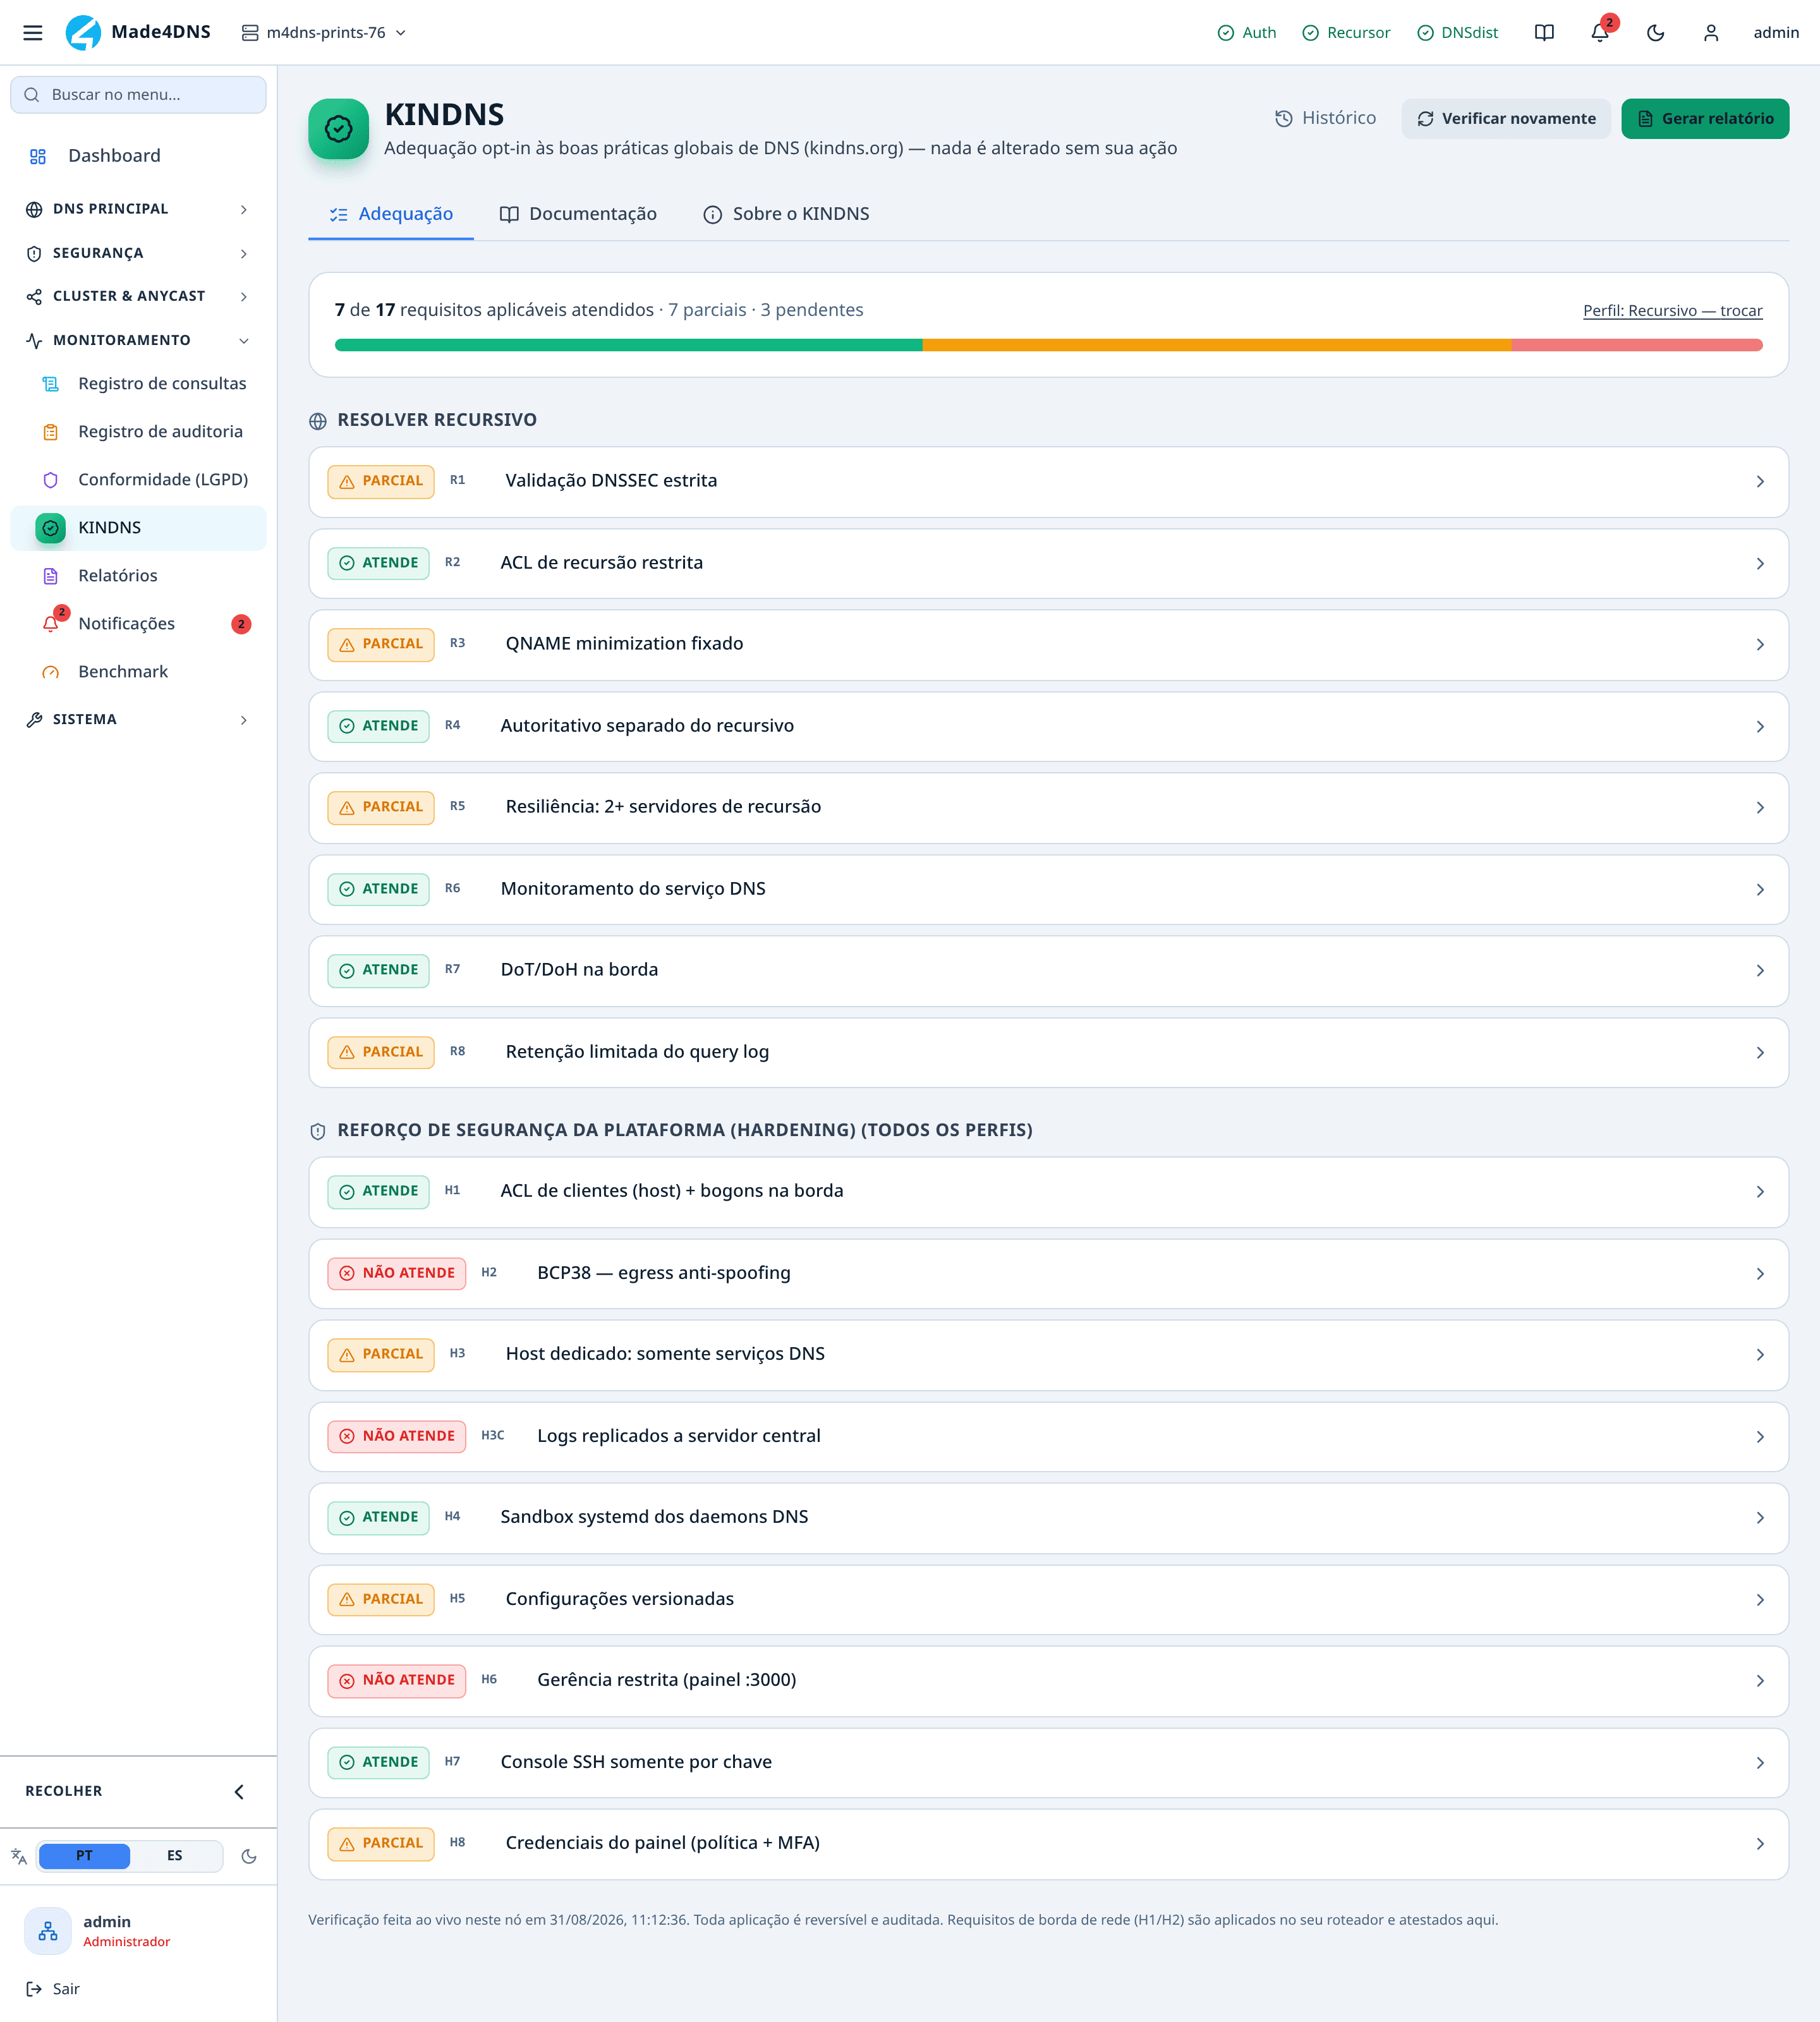Image resolution: width=1820 pixels, height=2022 pixels.
Task: Click the Gerar relatório button
Action: (x=1705, y=119)
